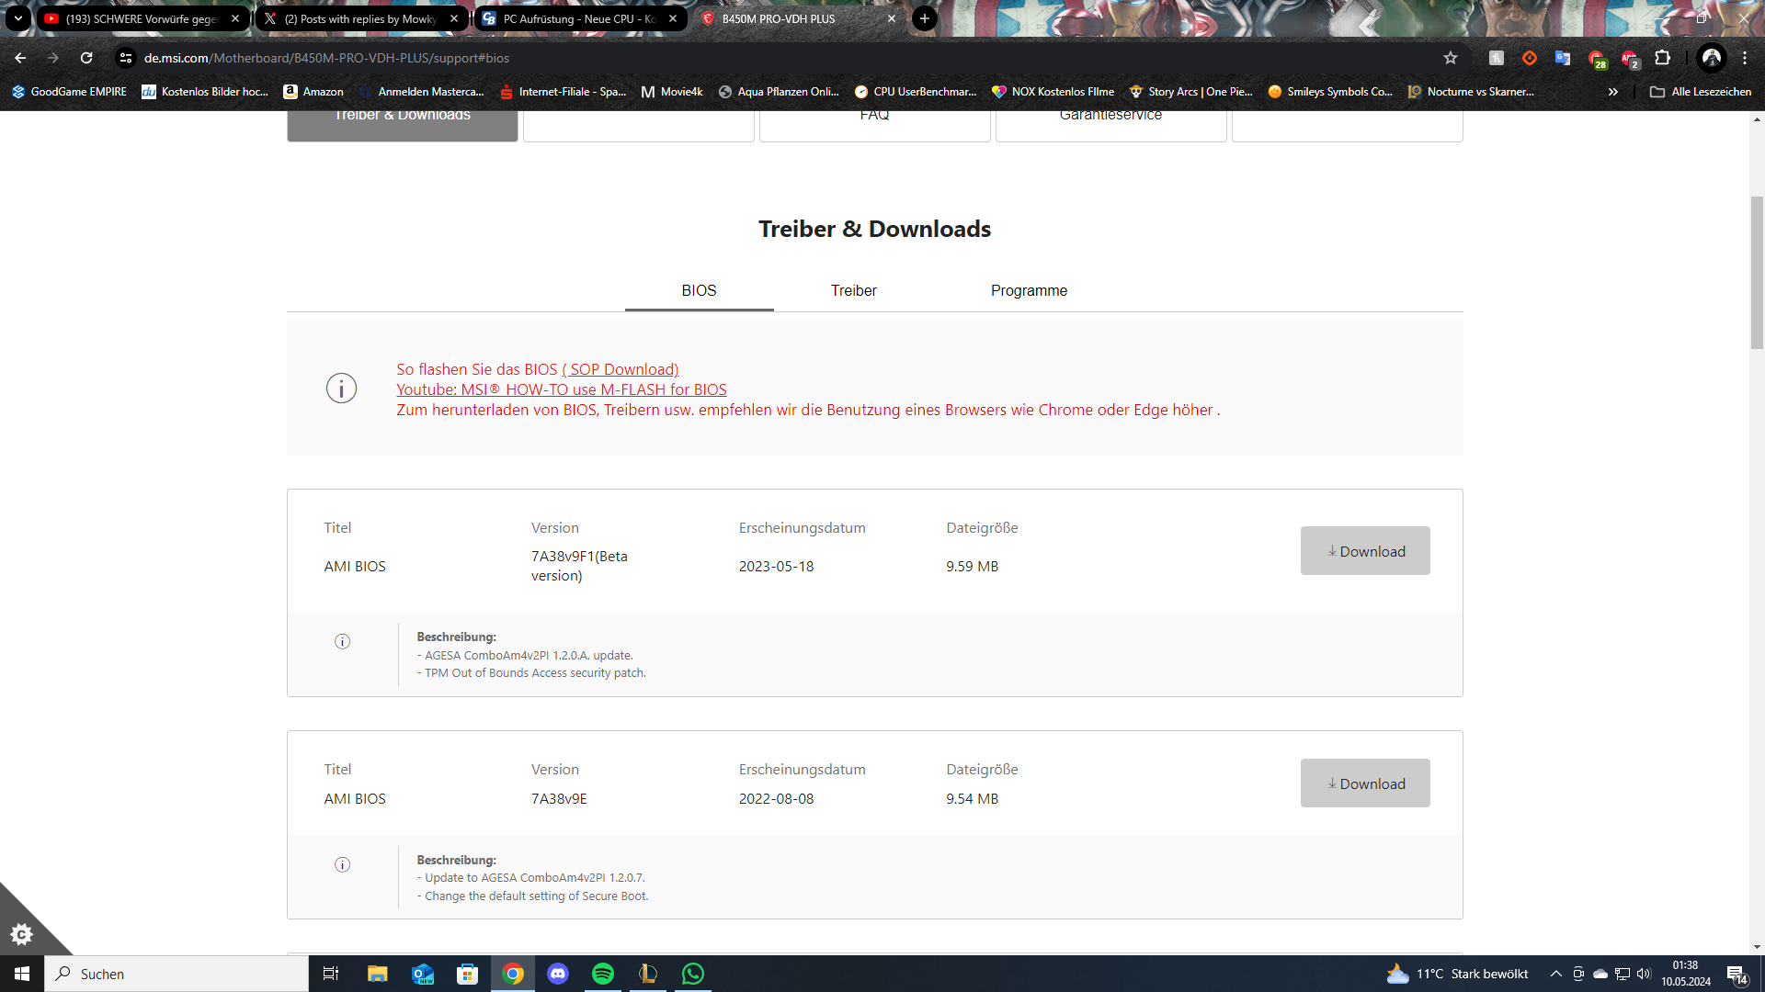
Task: Switch to the Treiber tab
Action: click(853, 290)
